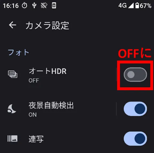The image size is (154, 153).
Task: Tap the signal strength icon
Action: click(x=131, y=5)
